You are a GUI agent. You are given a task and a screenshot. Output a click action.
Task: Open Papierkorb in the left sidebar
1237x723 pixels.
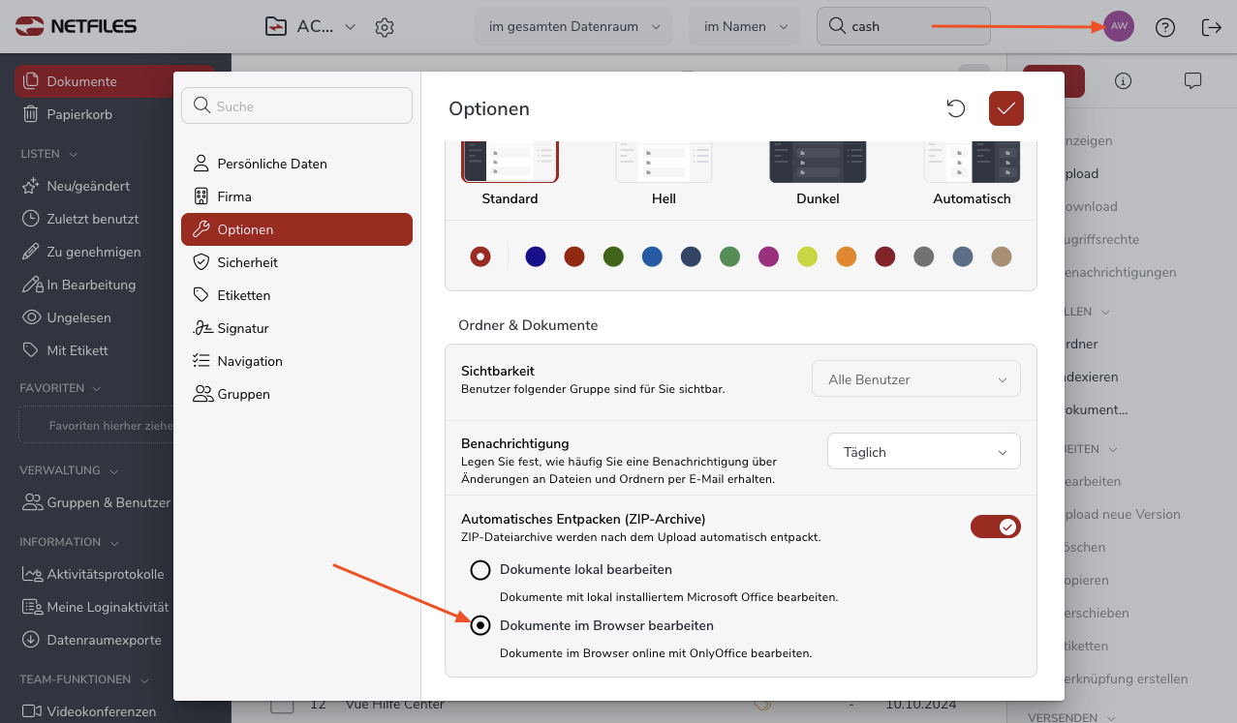[79, 114]
